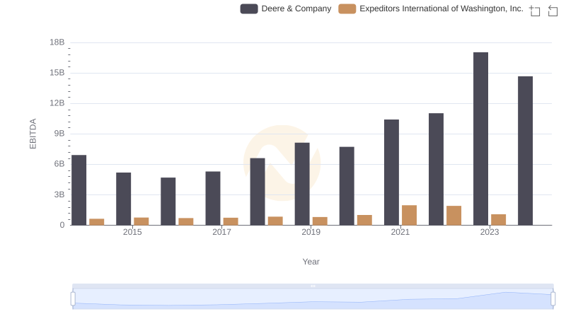The height and width of the screenshot is (326, 566).
Task: Click the right handle of the range slider
Action: pyautogui.click(x=553, y=299)
